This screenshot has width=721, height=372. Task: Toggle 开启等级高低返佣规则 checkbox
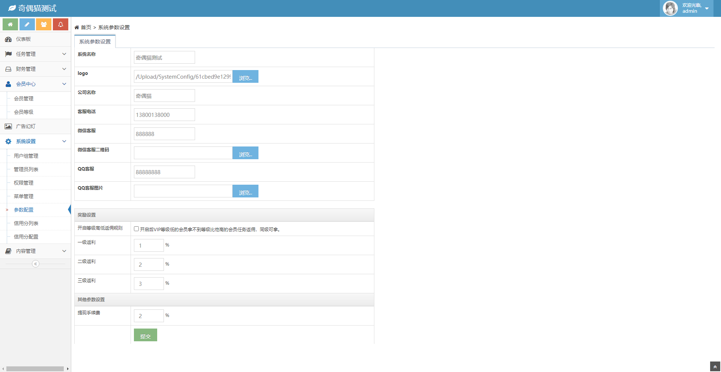point(137,229)
